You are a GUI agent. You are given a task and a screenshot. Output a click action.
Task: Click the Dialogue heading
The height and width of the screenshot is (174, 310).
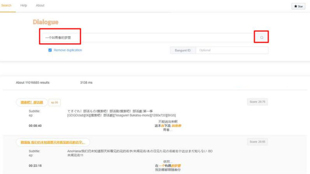(46, 22)
